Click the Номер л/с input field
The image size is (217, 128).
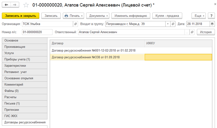pos(37,32)
